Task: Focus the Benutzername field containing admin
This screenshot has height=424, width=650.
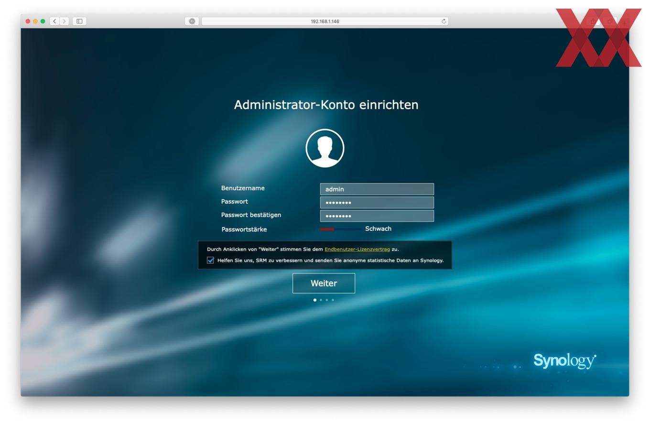Action: point(377,189)
